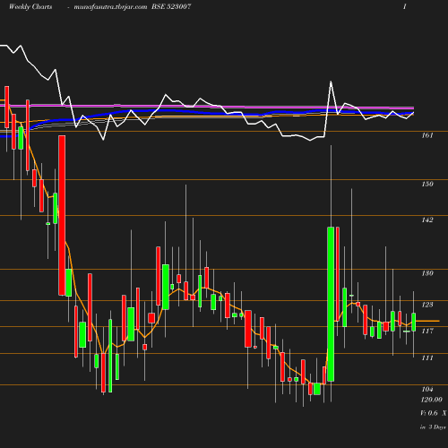
Task: Click the 'Weekly Charts' title text
Action: coord(30,7)
